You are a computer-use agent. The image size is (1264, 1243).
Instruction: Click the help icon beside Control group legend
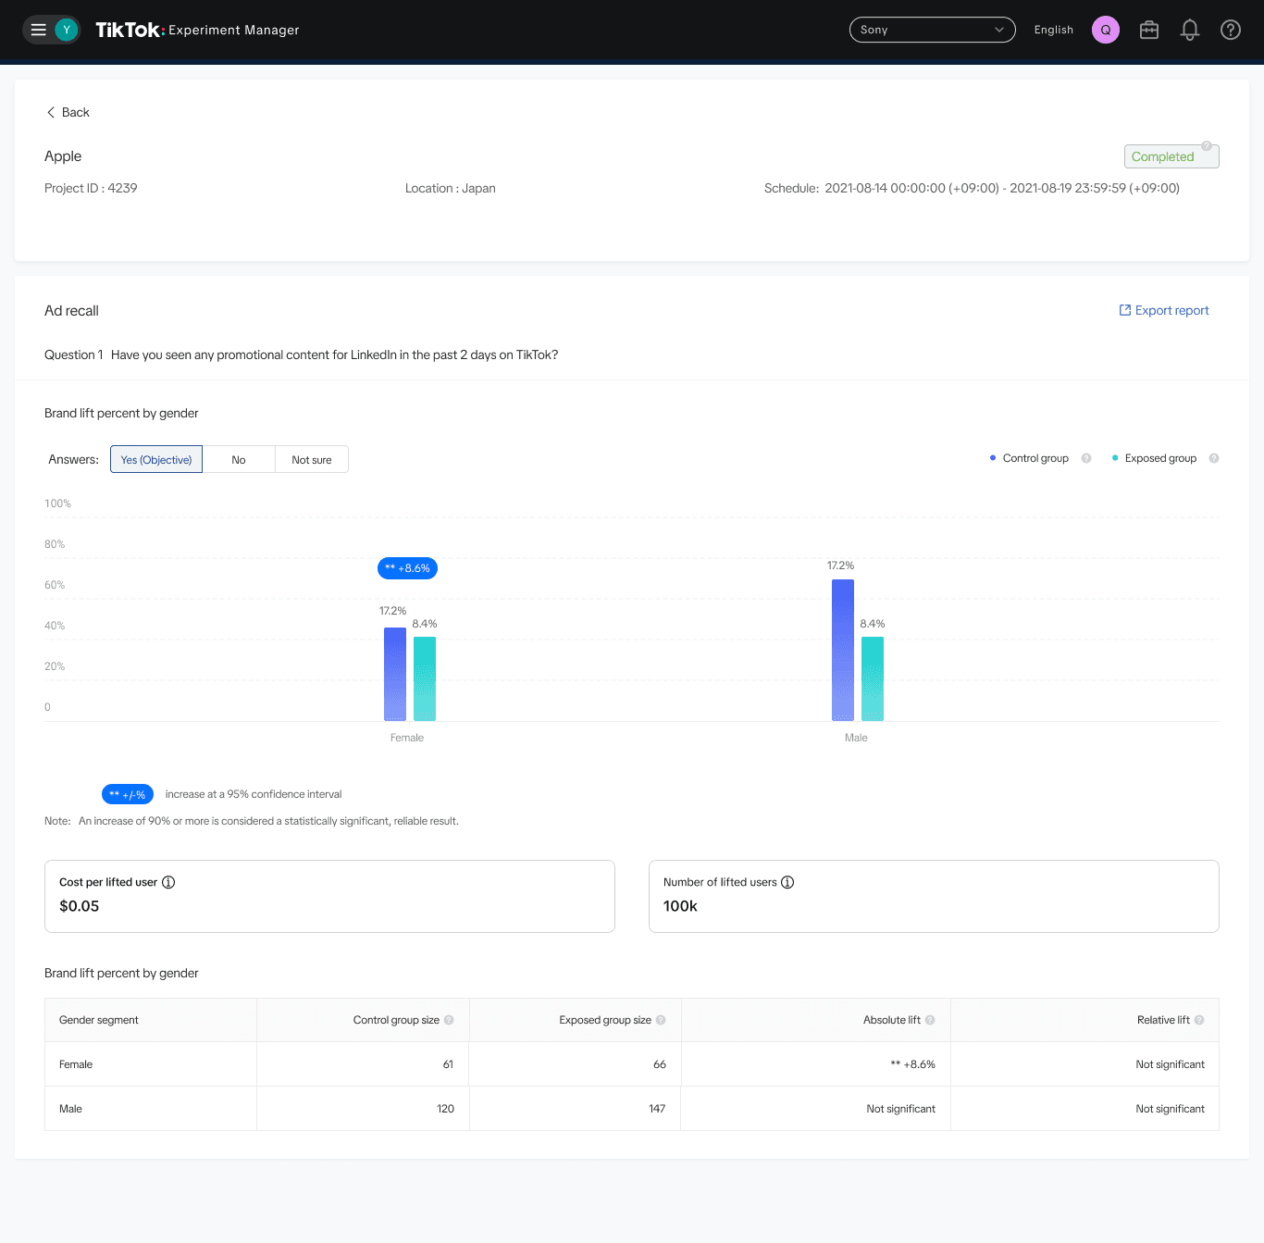tap(1086, 458)
